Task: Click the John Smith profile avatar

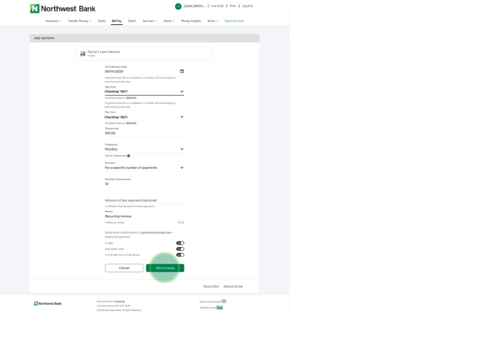Action: 178,6
